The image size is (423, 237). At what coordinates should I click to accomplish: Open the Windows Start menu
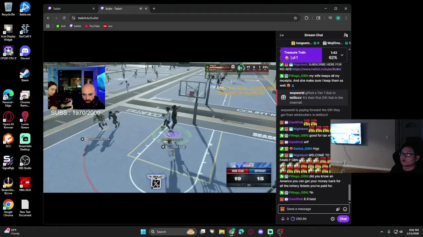[143, 232]
